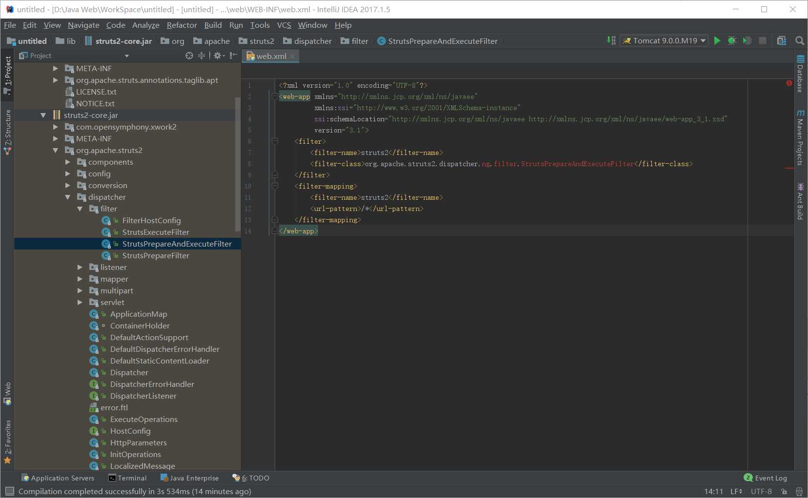Viewport: 808px width, 498px height.
Task: Collapse the dispatcher package arrow
Action: 67,197
